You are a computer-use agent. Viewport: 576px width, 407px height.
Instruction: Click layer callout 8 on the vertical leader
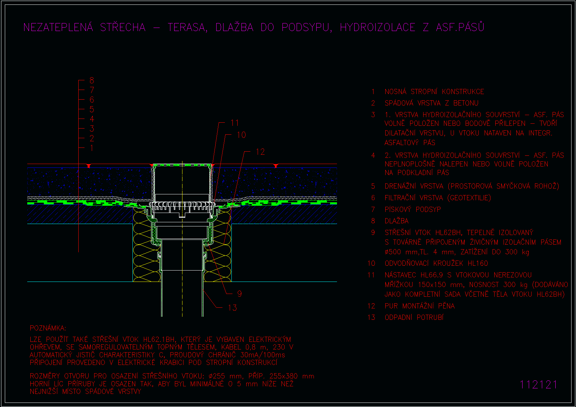[x=92, y=80]
